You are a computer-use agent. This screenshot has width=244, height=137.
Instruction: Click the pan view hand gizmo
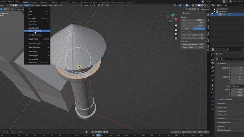click(x=176, y=30)
